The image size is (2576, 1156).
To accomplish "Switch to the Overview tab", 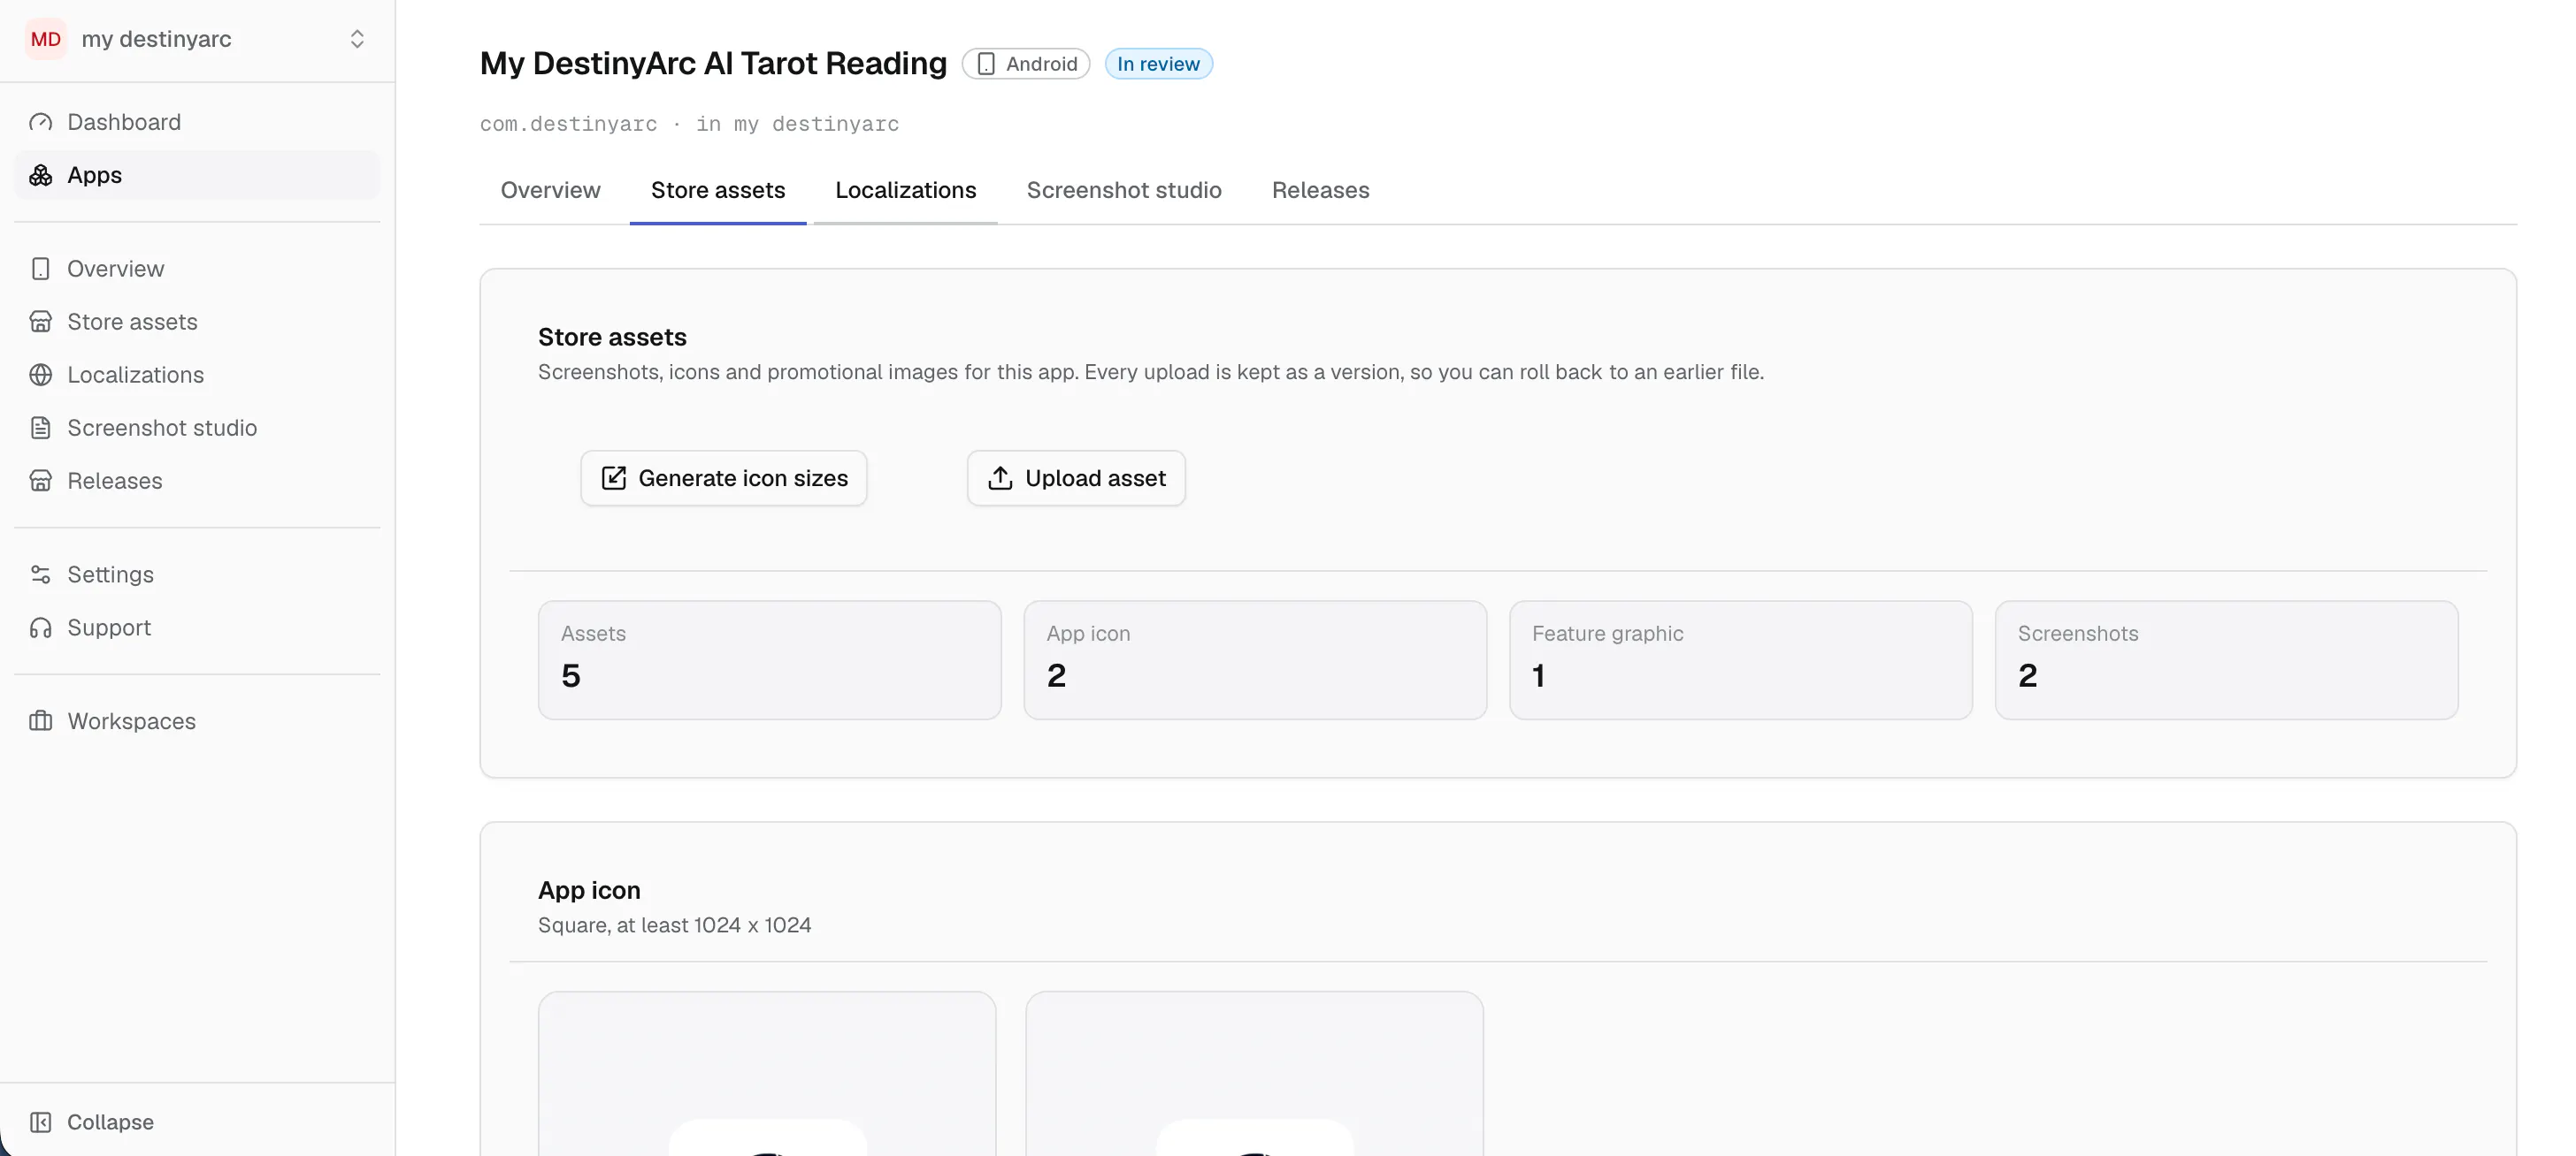I will click(x=550, y=190).
